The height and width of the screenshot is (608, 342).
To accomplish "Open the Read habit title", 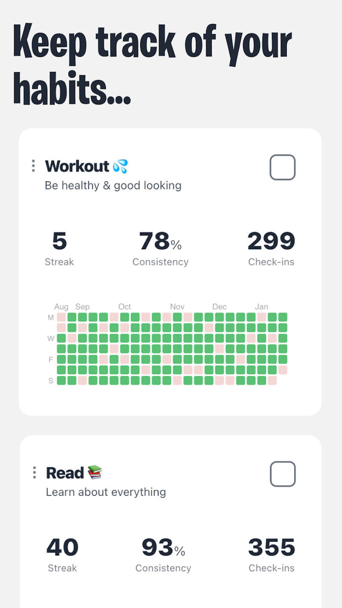I will coord(65,473).
